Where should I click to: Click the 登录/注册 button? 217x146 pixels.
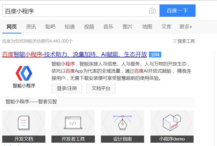[67, 89]
